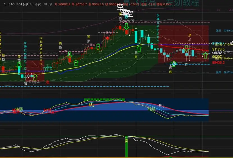The image size is (233, 158).
Task: Click the opening price 开 90692.9
Action: pyautogui.click(x=62, y=4)
